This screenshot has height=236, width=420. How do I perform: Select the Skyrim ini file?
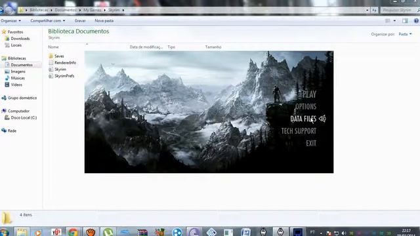(57, 69)
